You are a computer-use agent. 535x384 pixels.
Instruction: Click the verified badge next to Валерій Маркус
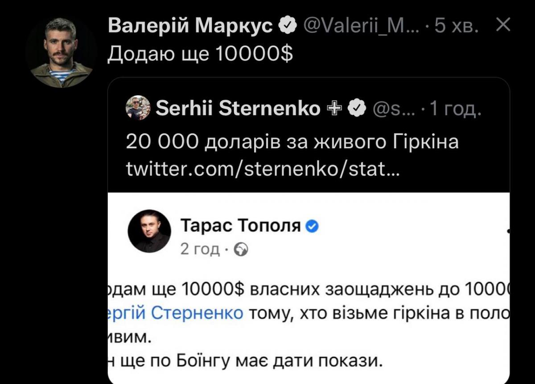(288, 25)
